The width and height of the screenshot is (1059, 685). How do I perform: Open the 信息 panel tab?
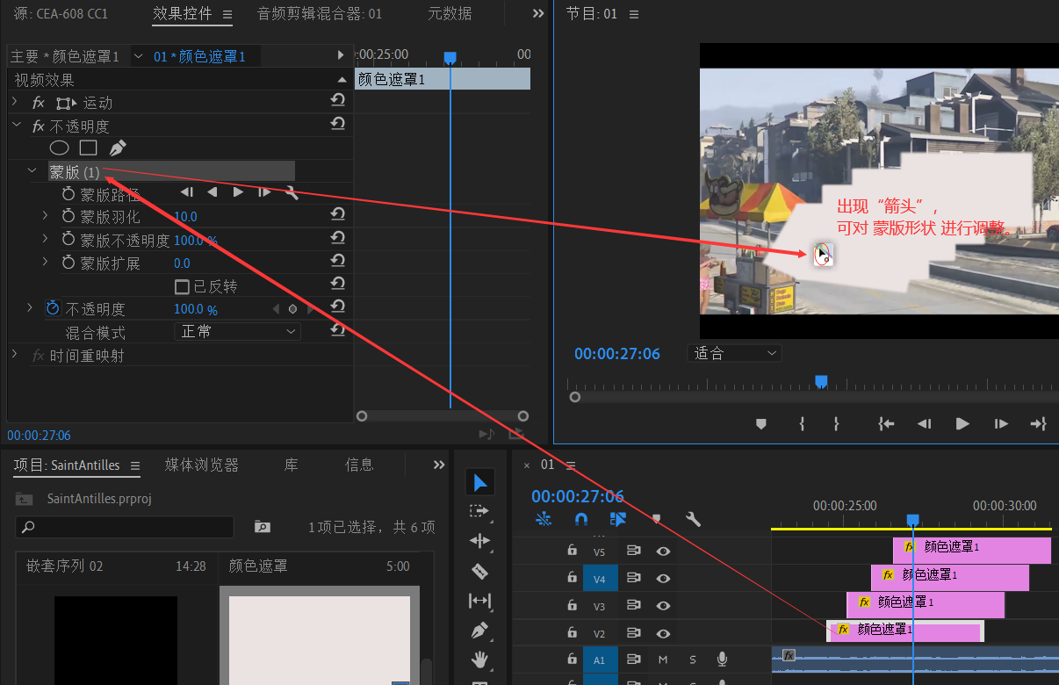coord(359,465)
